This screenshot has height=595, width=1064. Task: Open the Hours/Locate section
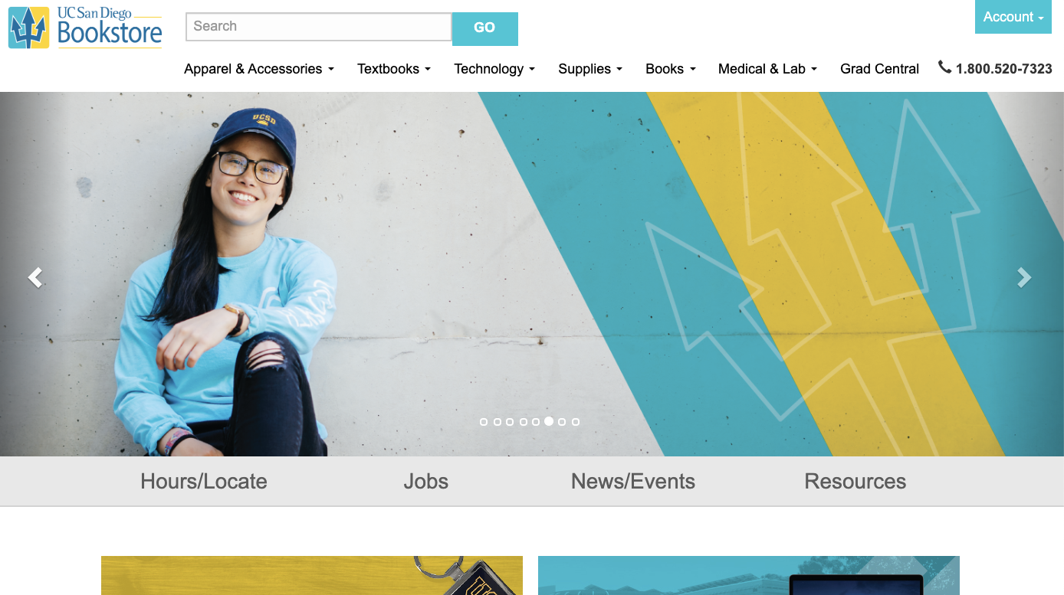pyautogui.click(x=204, y=481)
